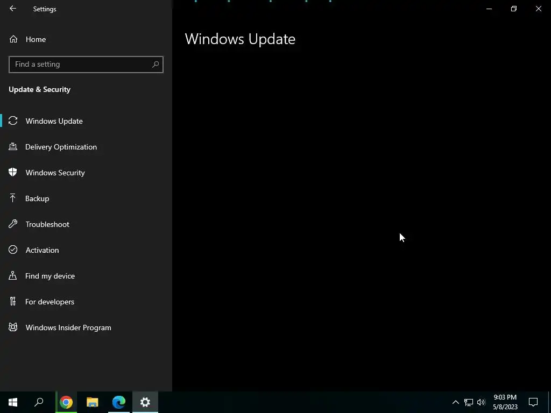This screenshot has width=551, height=413.
Task: Click the magnifier icon in Find a setting
Action: point(156,65)
